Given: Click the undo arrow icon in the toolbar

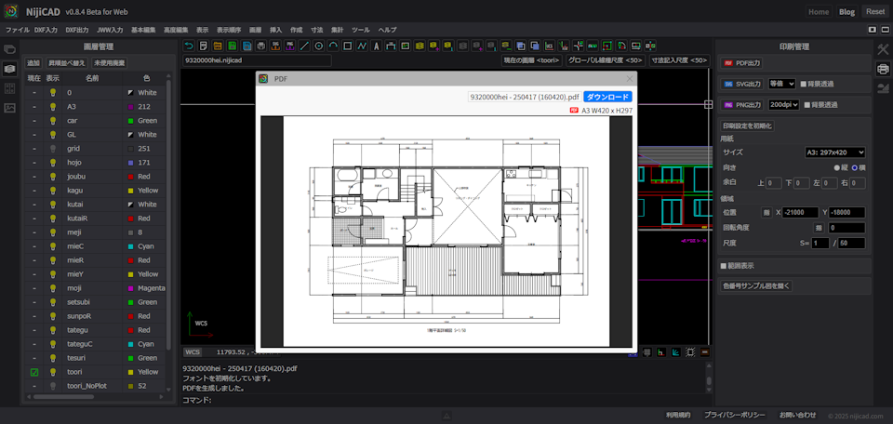Looking at the screenshot, I should pos(189,46).
